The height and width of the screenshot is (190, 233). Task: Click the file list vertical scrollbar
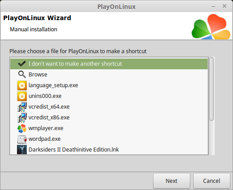[212, 89]
